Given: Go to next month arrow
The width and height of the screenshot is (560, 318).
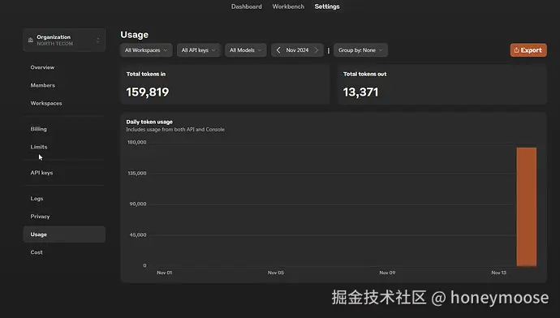Looking at the screenshot, I should (x=316, y=50).
